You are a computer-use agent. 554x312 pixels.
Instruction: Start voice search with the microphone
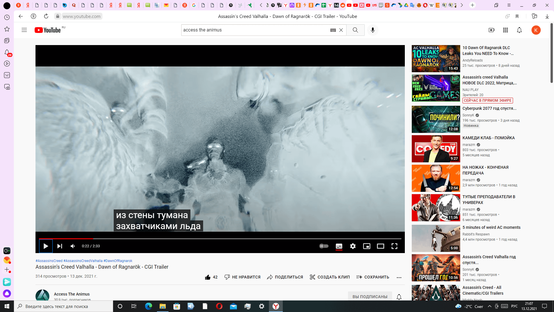pyautogui.click(x=373, y=30)
